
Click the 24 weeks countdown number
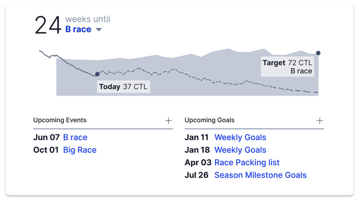[x=48, y=25]
